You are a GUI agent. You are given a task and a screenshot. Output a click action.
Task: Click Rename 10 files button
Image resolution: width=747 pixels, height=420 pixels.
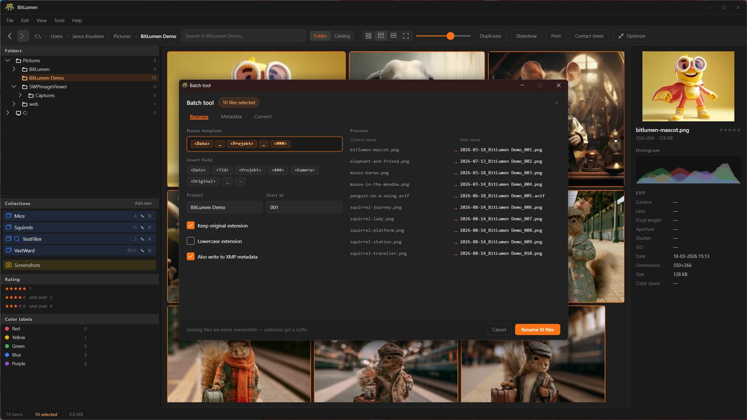click(537, 329)
